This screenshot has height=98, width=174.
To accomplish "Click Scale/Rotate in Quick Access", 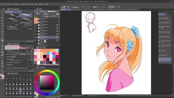I will click(x=165, y=18).
